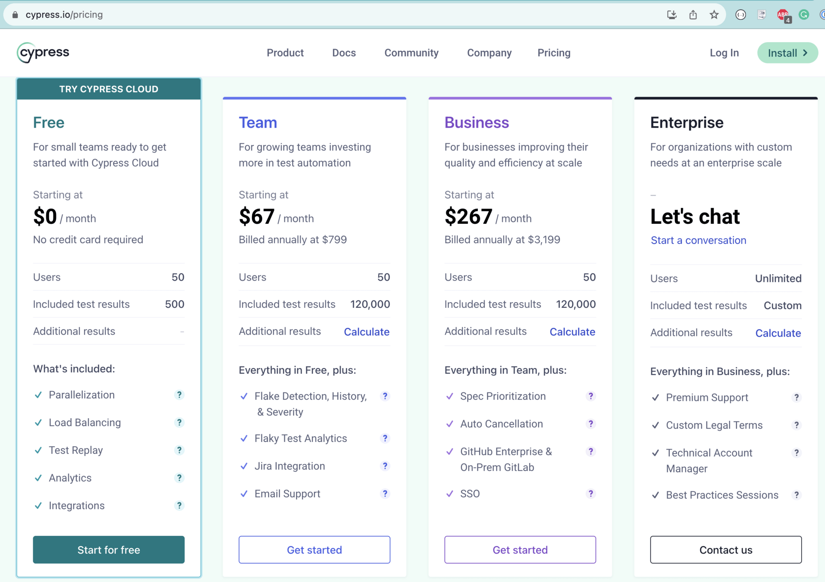
Task: Click the help icon next to SSO
Action: [590, 494]
